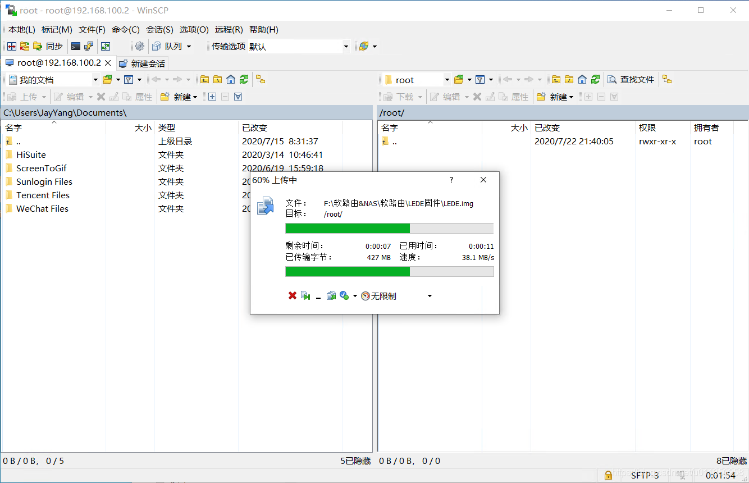The image size is (749, 483).
Task: Open speed limit dropdown showing 无限制
Action: (x=430, y=296)
